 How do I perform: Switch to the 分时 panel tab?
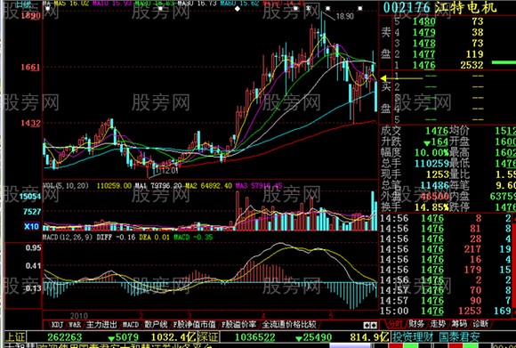pos(395,324)
